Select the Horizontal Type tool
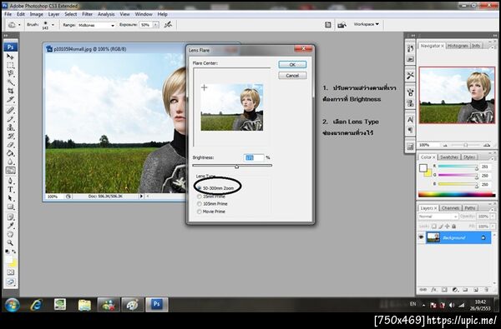 [x=10, y=190]
